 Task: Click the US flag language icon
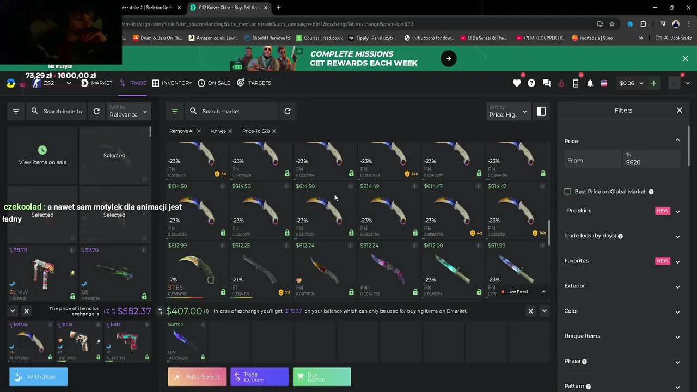pos(604,83)
